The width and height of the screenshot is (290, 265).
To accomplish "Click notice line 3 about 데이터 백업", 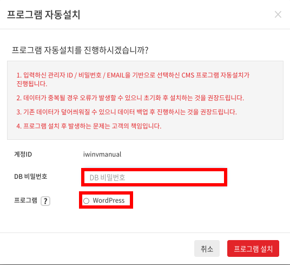I will pyautogui.click(x=127, y=112).
